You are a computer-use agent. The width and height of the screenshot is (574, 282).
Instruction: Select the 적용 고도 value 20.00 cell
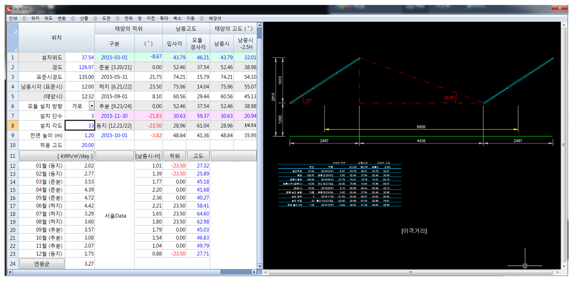(x=80, y=145)
